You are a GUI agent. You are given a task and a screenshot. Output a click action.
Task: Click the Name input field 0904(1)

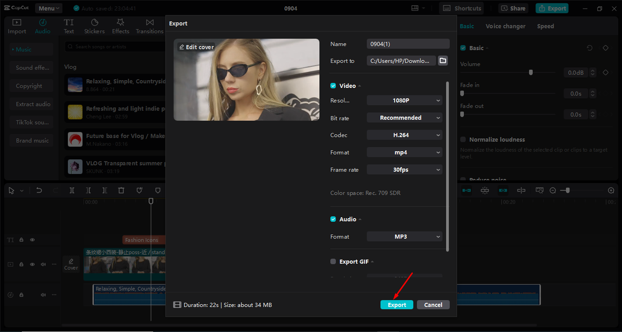point(408,44)
